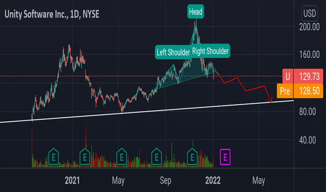Screen dimensions: 326x192
Task: Click the 160.00 price axis label
Action: 309,55
